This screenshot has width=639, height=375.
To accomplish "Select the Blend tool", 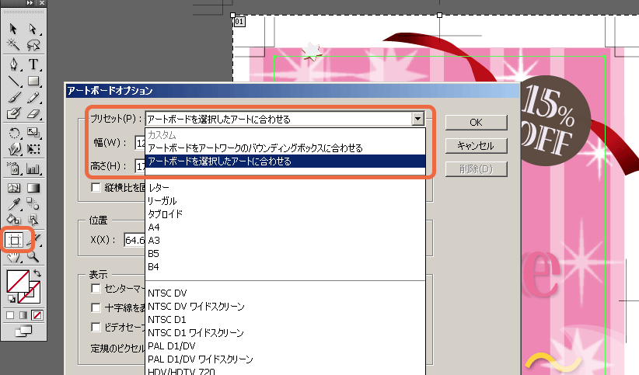I will coord(33,203).
